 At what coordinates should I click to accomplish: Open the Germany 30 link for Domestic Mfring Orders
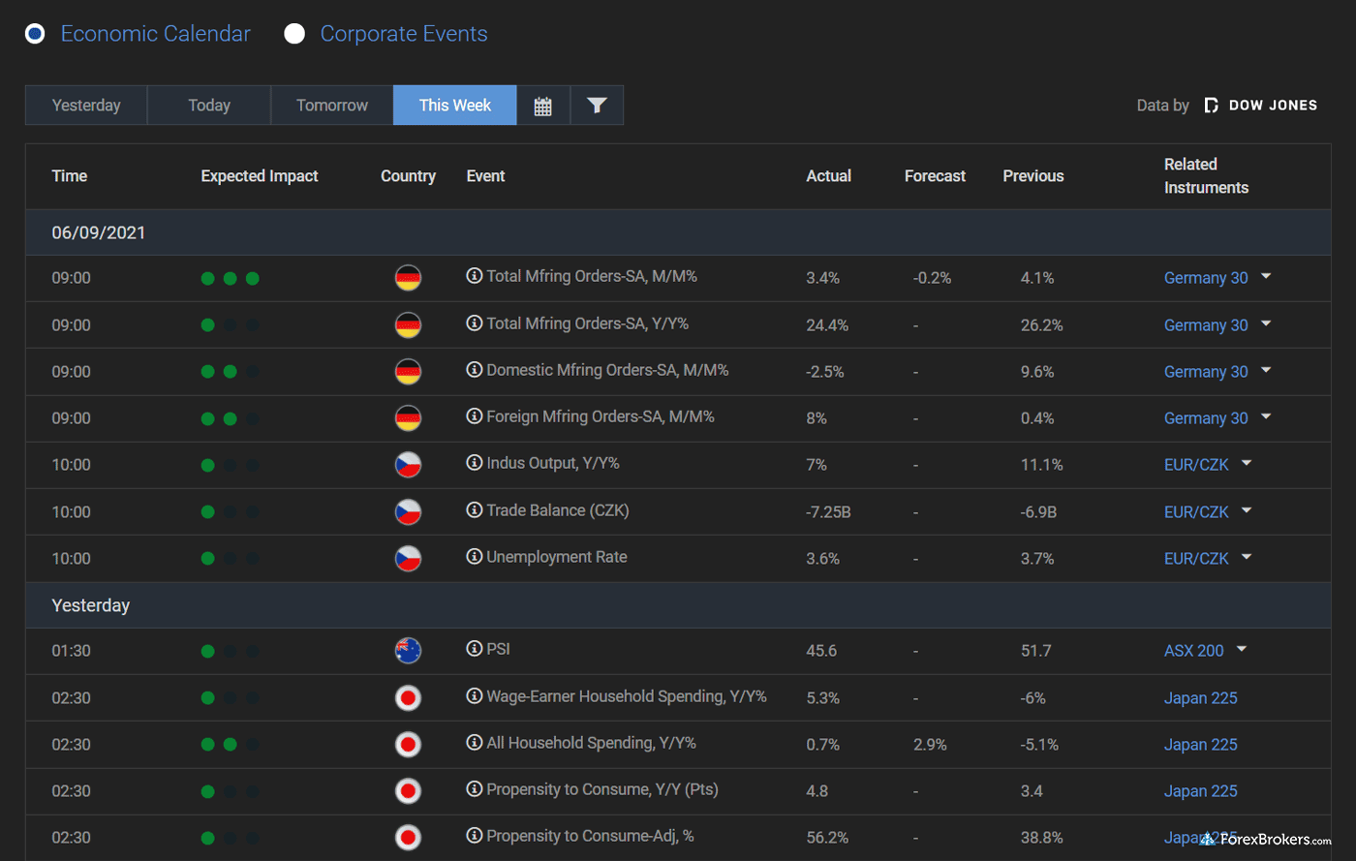click(1206, 372)
